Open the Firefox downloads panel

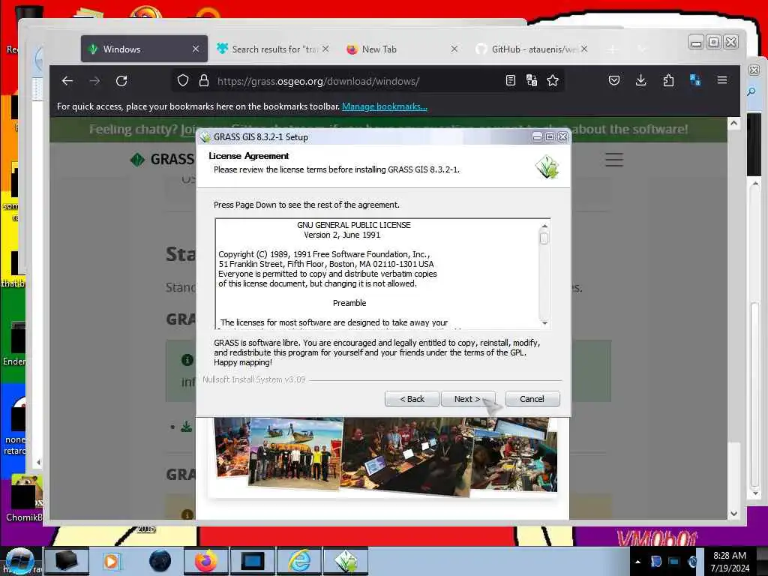(x=640, y=80)
